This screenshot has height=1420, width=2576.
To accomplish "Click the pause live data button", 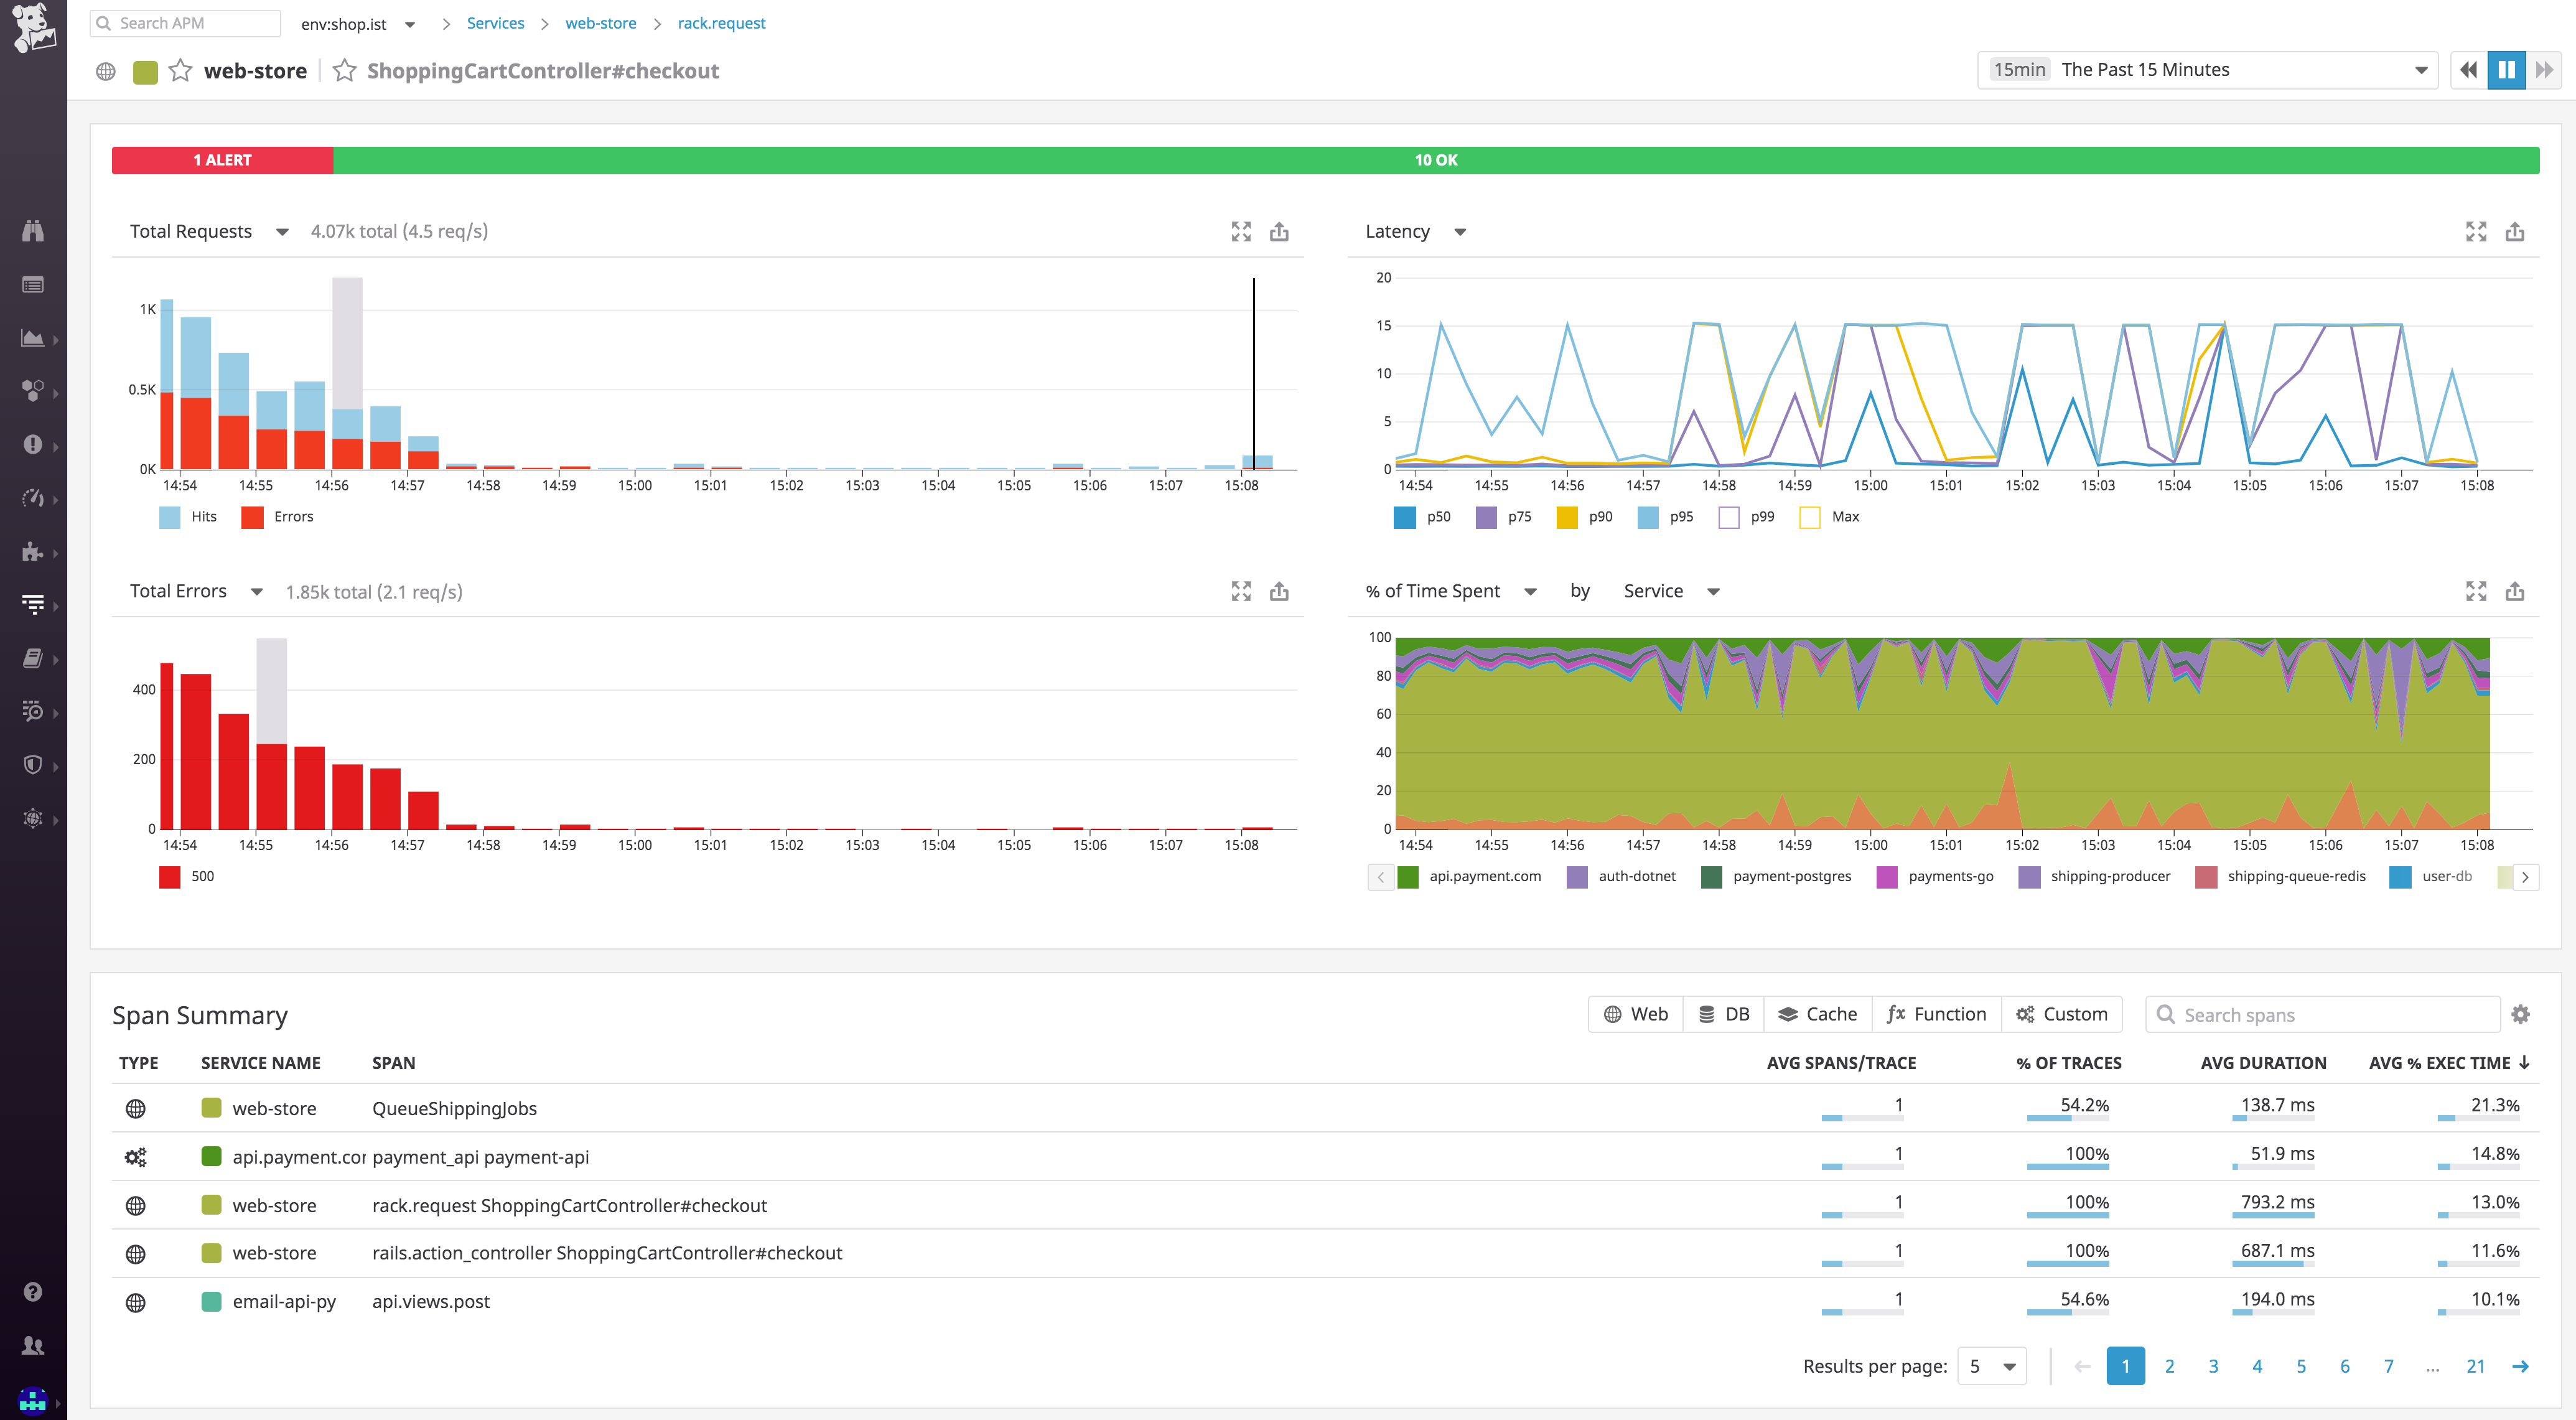I will (x=2506, y=69).
